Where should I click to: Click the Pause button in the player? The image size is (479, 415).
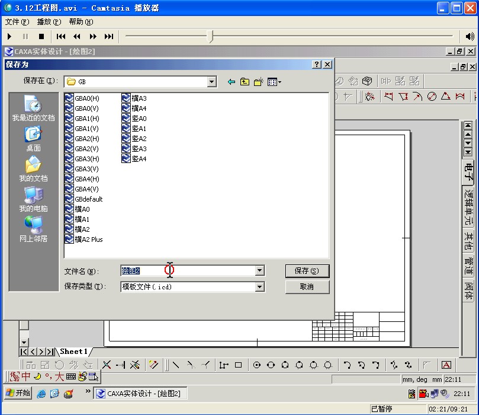[25, 37]
